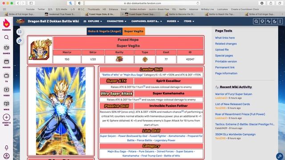Open wiki recent activity pulse icon

(x=269, y=21)
